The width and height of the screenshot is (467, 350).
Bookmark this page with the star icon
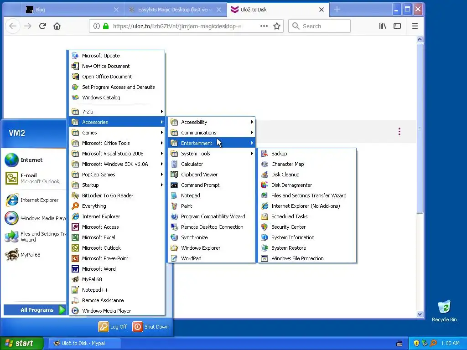pyautogui.click(x=277, y=26)
